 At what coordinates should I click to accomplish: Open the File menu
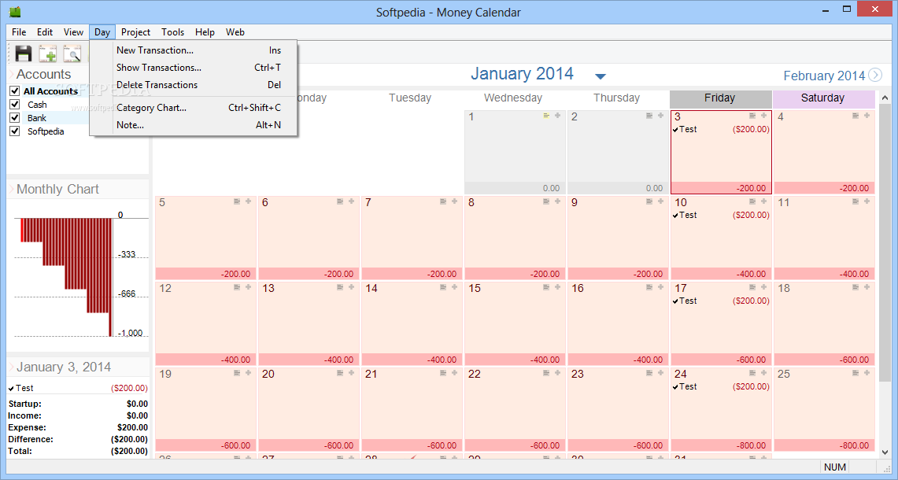click(19, 32)
